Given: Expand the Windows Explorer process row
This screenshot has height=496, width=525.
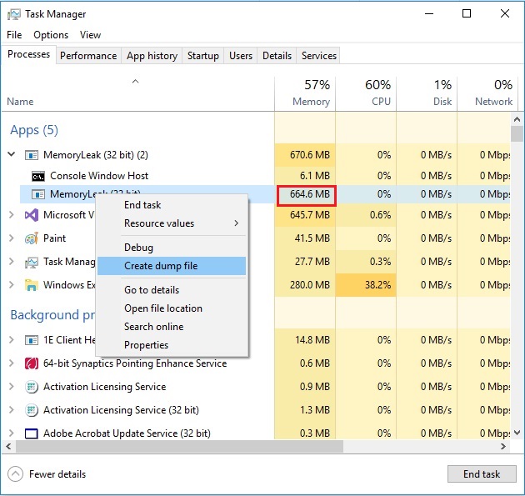Looking at the screenshot, I should point(12,285).
